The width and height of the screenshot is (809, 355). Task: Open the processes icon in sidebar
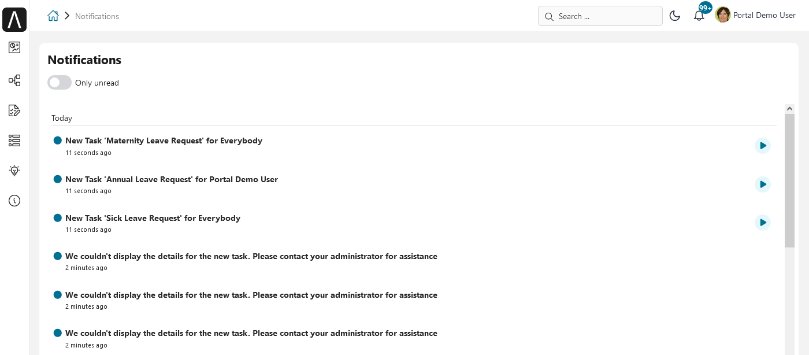point(14,80)
